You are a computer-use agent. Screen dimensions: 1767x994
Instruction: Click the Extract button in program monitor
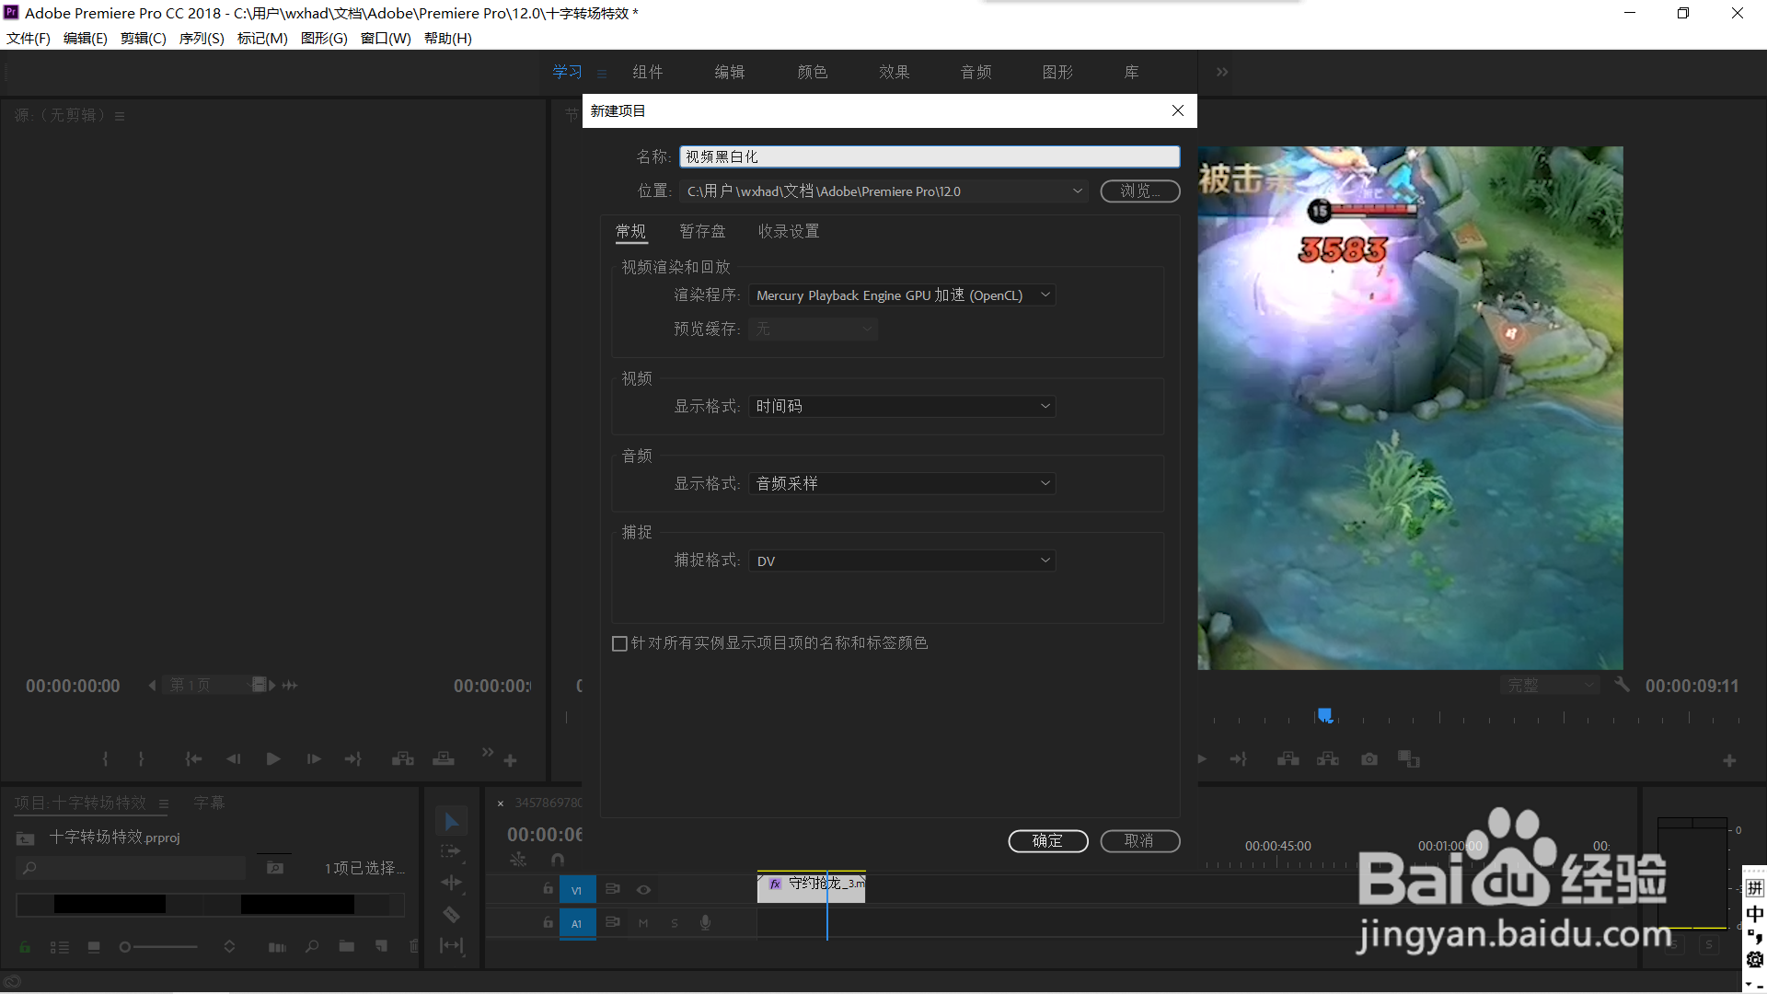[x=1328, y=759]
